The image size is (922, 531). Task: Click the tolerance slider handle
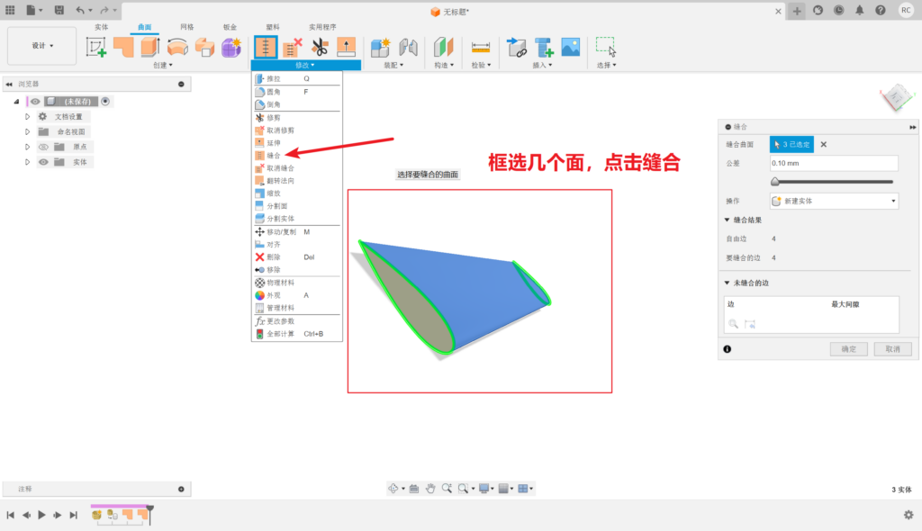775,182
